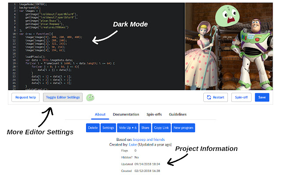Vote Up this project
The width and height of the screenshot is (281, 175).
[128, 128]
